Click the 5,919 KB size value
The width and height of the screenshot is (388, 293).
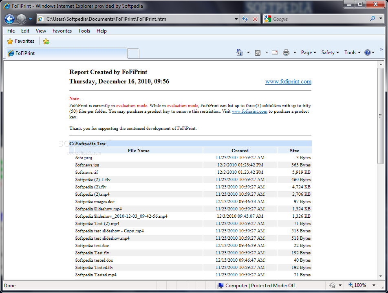(301, 172)
